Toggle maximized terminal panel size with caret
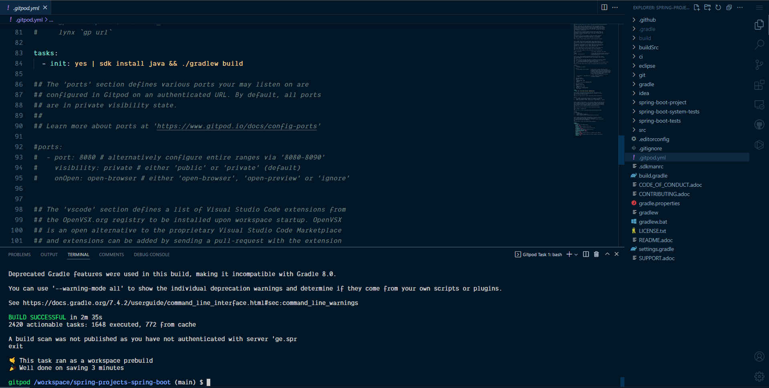This screenshot has width=769, height=388. (607, 254)
